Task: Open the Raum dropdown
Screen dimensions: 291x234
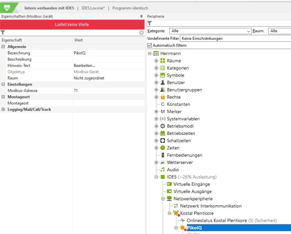Action: coord(279,31)
